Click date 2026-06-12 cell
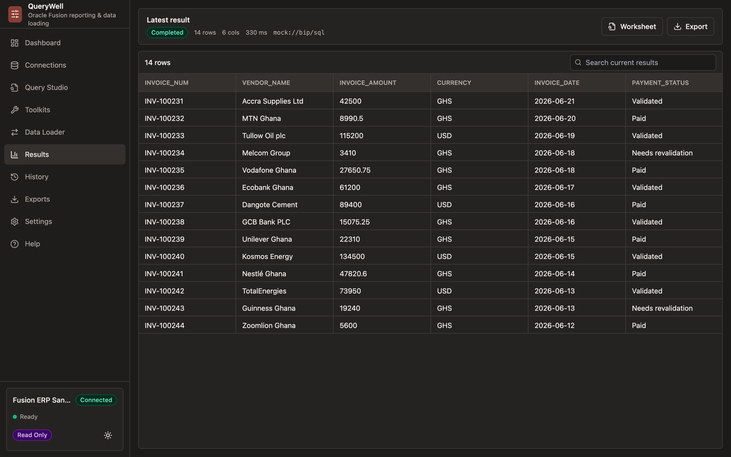Image resolution: width=731 pixels, height=457 pixels. (577, 325)
